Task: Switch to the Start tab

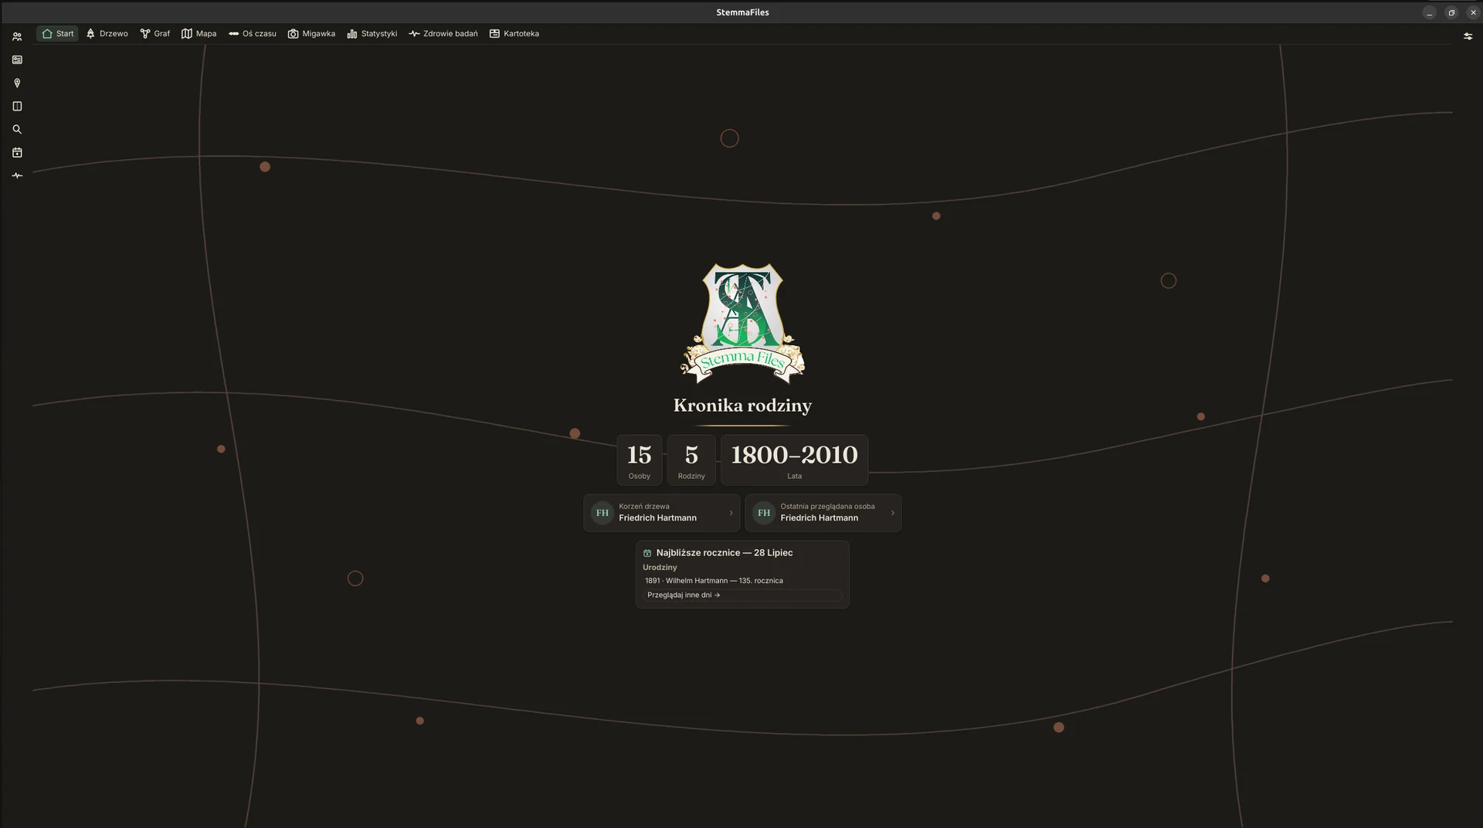Action: point(58,34)
